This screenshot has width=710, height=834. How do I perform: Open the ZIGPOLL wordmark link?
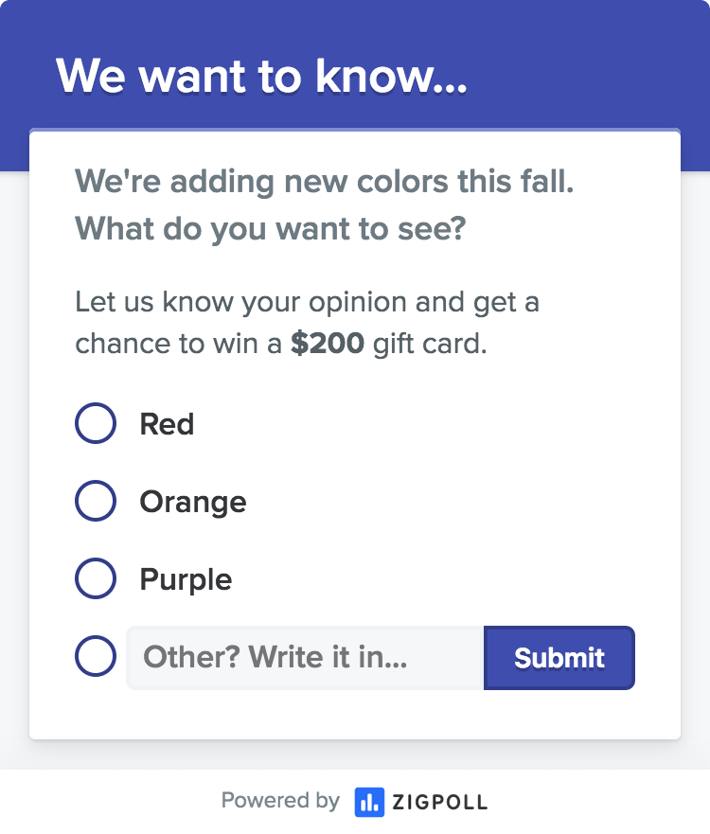[x=440, y=803]
